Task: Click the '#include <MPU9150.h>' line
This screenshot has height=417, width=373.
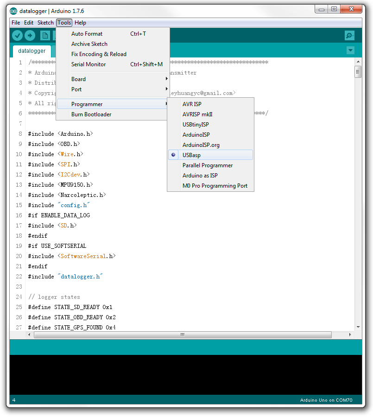Action: click(60, 185)
